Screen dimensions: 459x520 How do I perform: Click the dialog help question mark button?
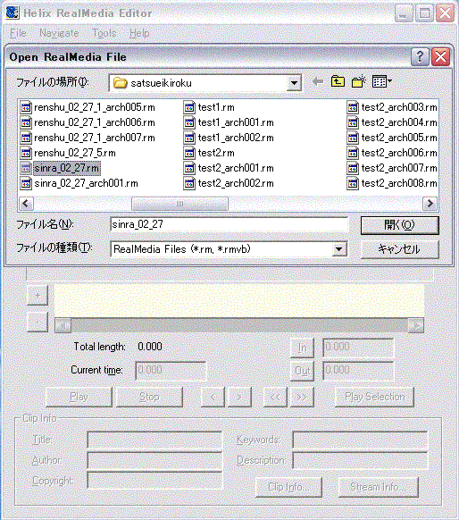(x=420, y=56)
